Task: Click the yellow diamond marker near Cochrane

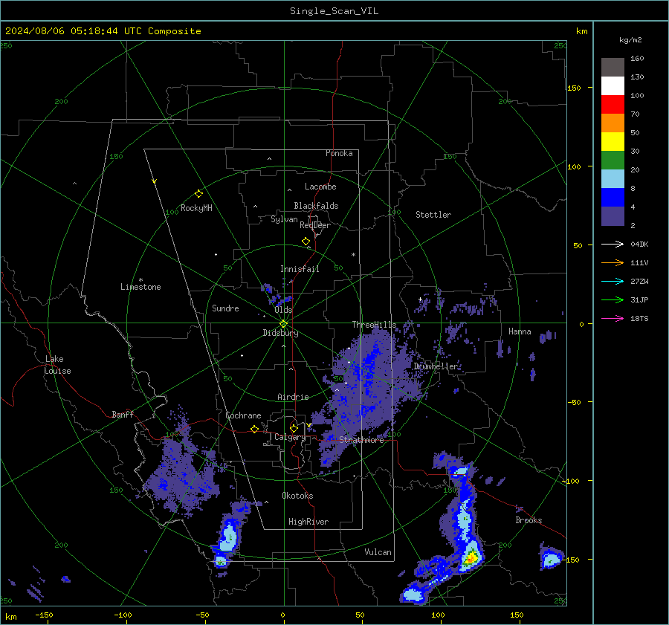Action: [x=254, y=429]
